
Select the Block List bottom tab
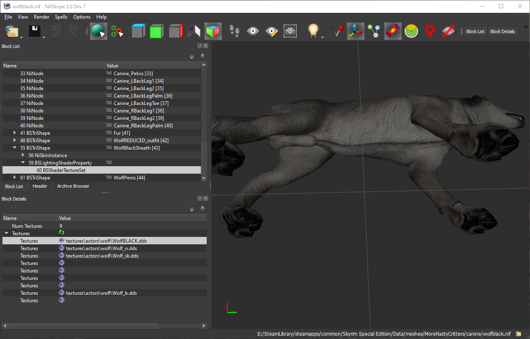(x=14, y=186)
